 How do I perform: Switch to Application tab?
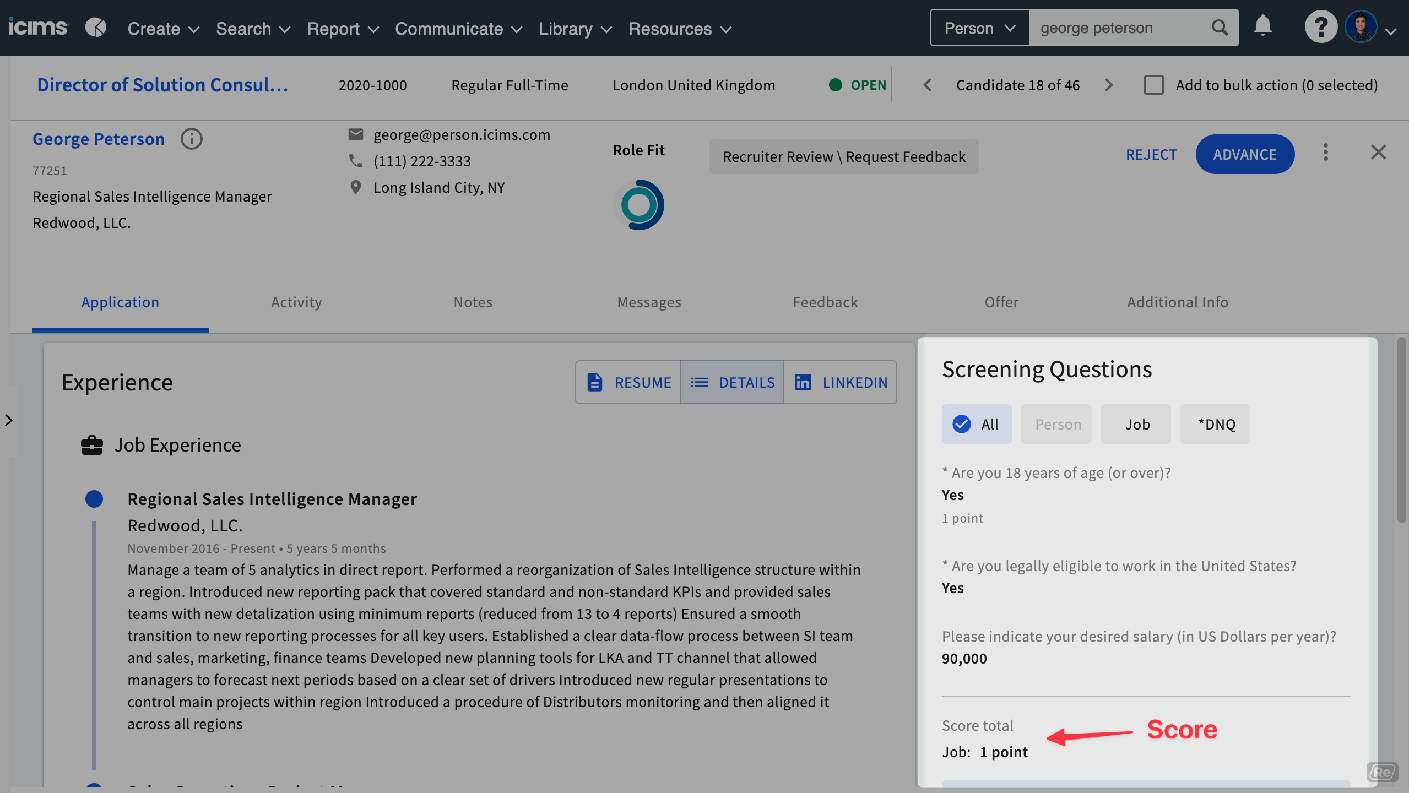tap(120, 302)
